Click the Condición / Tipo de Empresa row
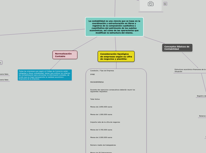Viewport: 206px width, 153px height. pos(102,71)
